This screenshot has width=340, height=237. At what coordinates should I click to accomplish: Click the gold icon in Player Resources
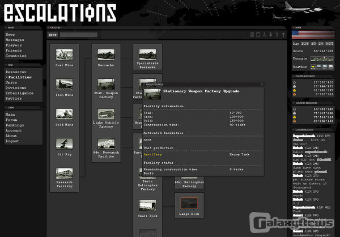coord(294,90)
